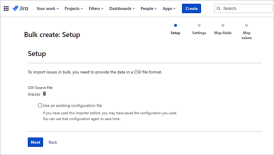This screenshot has width=274, height=155.
Task: Go back using the Back link
Action: click(x=53, y=142)
